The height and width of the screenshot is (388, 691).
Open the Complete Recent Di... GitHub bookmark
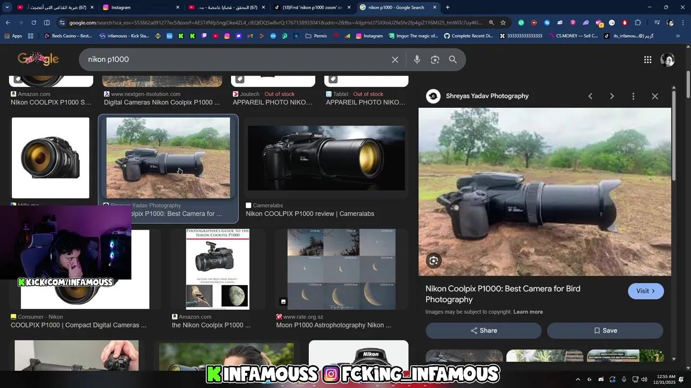tap(468, 36)
